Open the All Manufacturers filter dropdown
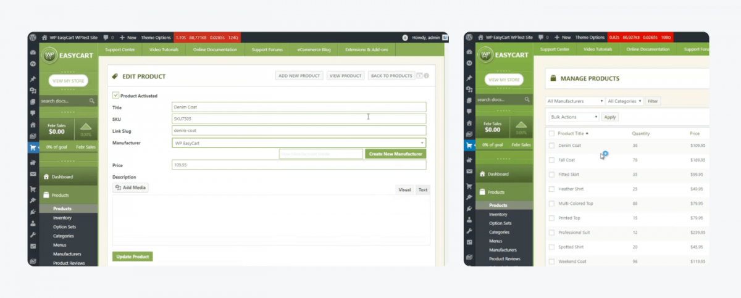741x298 pixels. coord(575,101)
